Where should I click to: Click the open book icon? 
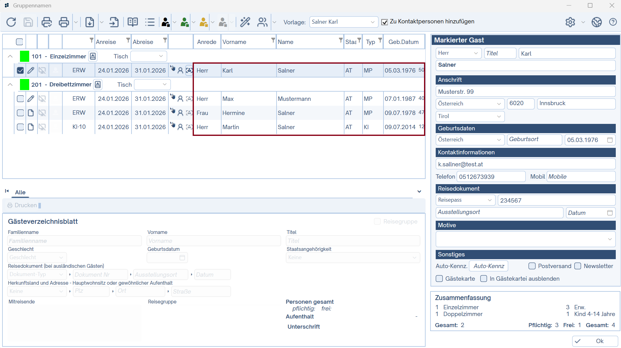point(133,22)
